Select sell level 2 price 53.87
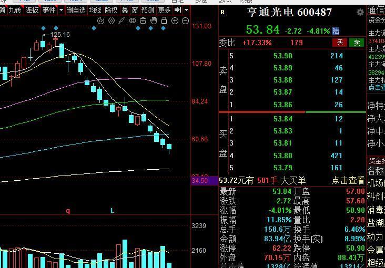The height and width of the screenshot is (268, 385). point(283,92)
